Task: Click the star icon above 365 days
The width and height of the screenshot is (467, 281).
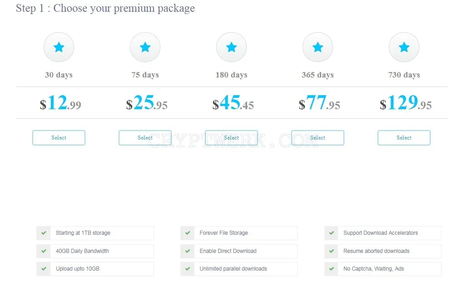Action: coord(318,47)
